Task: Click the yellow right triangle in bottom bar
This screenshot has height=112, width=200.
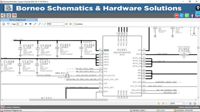Action: 163,103
